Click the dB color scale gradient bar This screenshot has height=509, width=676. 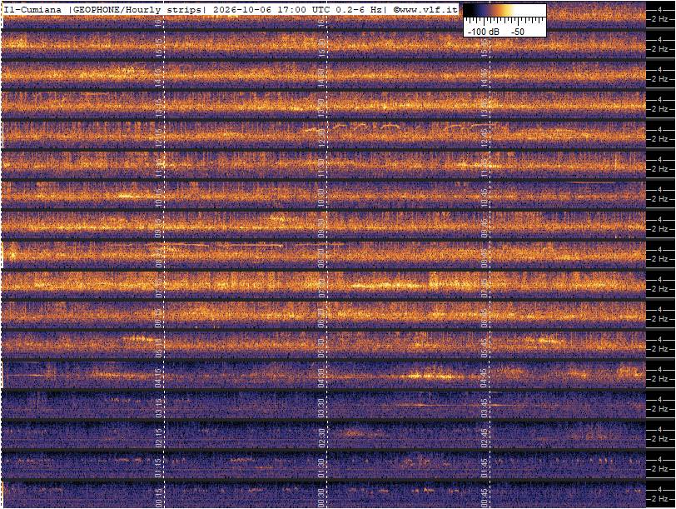pos(505,11)
